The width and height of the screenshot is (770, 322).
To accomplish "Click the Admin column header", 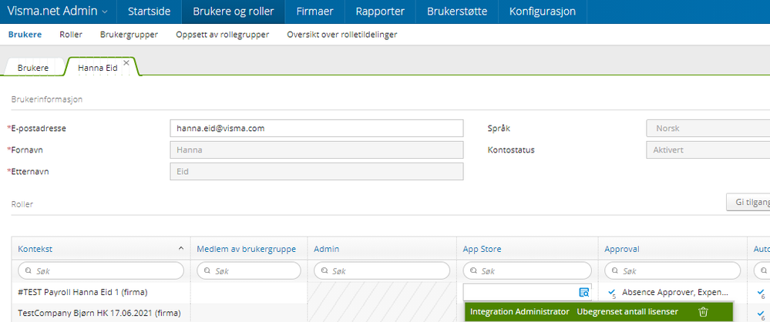I will coord(327,249).
